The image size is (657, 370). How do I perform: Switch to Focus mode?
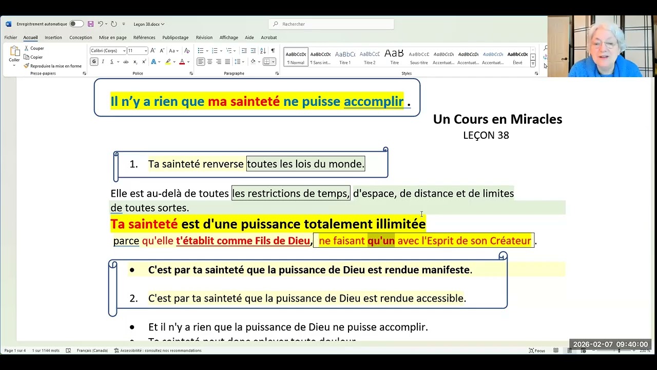[537, 350]
